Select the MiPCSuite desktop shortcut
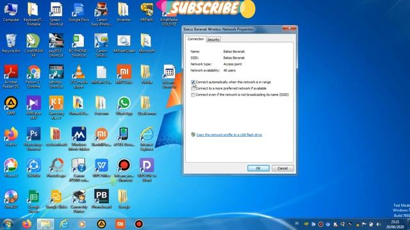Image resolution: width=410 pixels, height=230 pixels. coord(124,74)
